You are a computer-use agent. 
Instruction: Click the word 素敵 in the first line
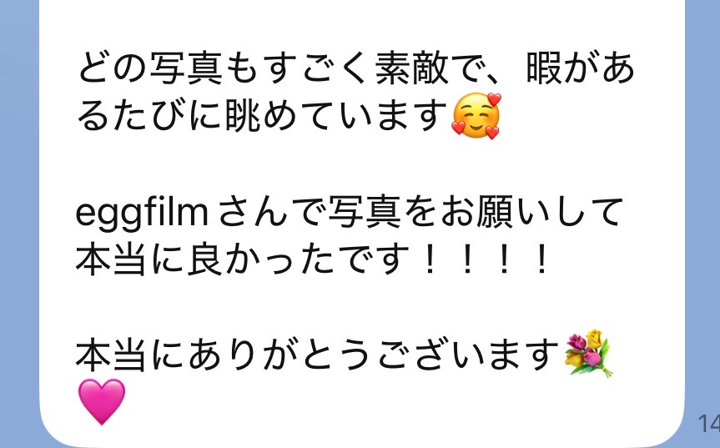411,69
